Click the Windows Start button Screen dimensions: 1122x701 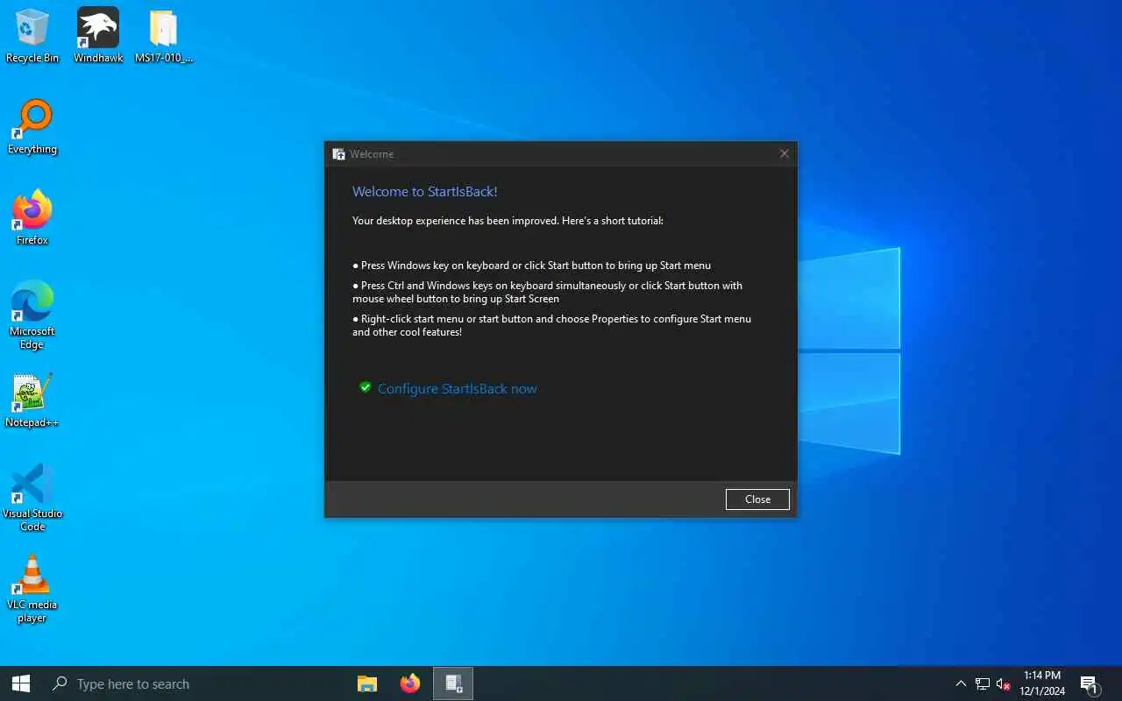[21, 683]
